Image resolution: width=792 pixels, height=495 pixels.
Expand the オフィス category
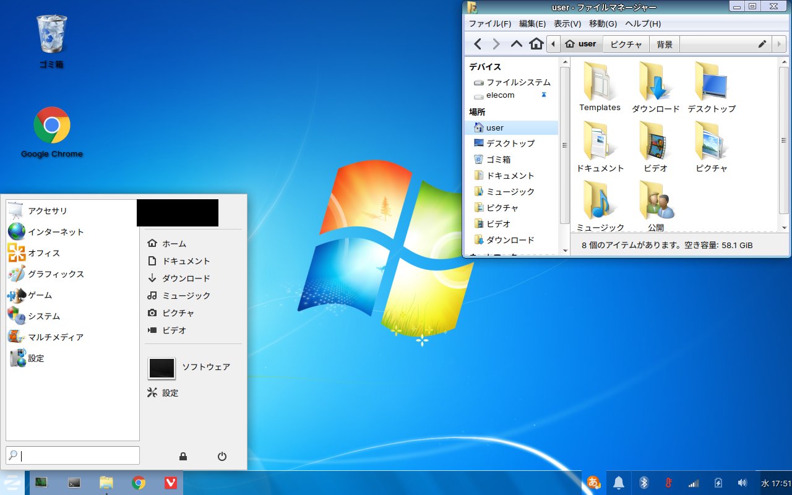73,253
